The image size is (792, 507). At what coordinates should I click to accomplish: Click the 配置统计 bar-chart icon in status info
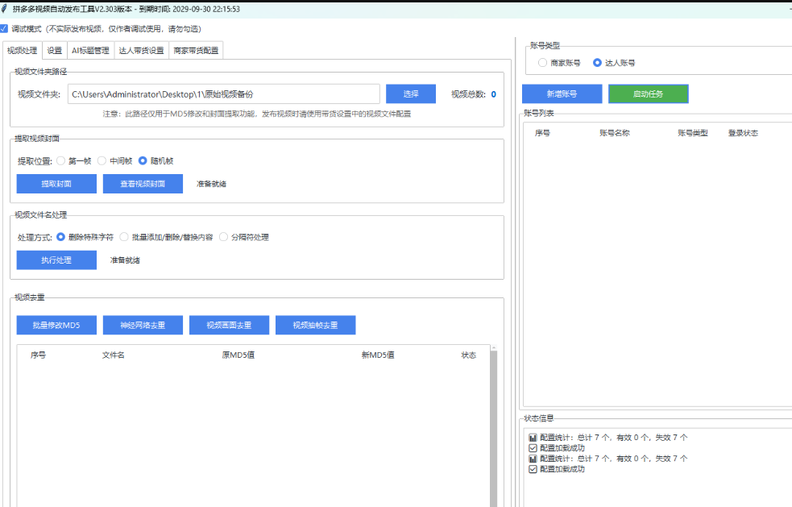click(x=532, y=437)
